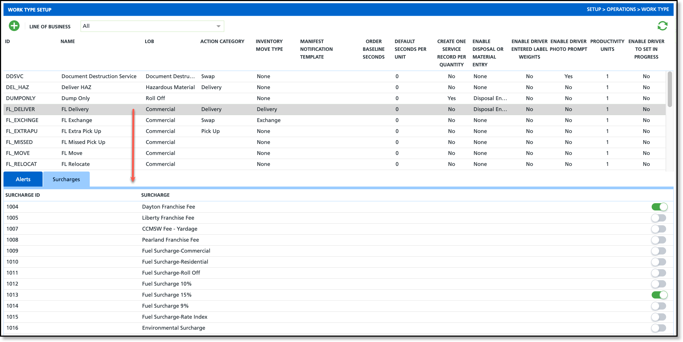Click the work type list scrollbar
This screenshot has width=683, height=342.
670,89
